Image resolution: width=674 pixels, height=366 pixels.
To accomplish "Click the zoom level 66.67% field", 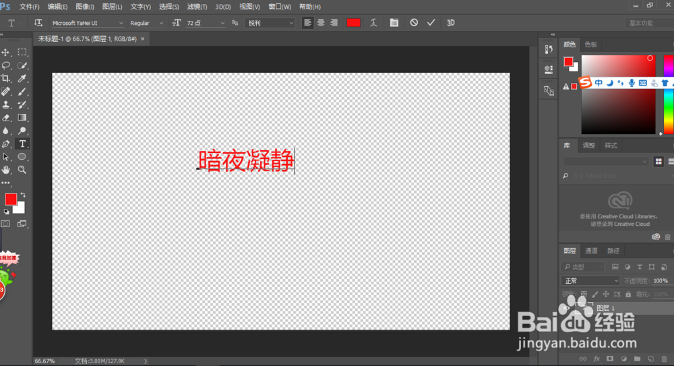I will point(44,361).
